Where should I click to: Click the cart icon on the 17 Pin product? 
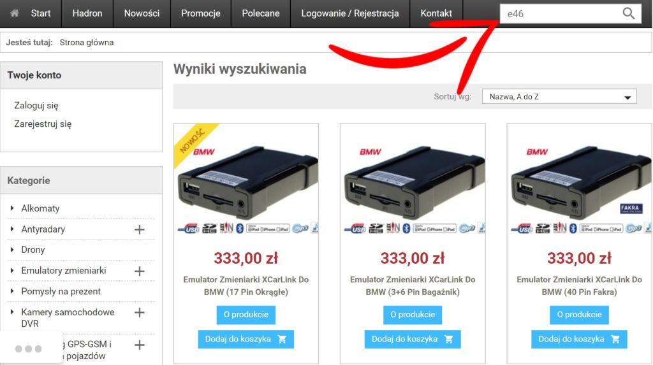[282, 339]
